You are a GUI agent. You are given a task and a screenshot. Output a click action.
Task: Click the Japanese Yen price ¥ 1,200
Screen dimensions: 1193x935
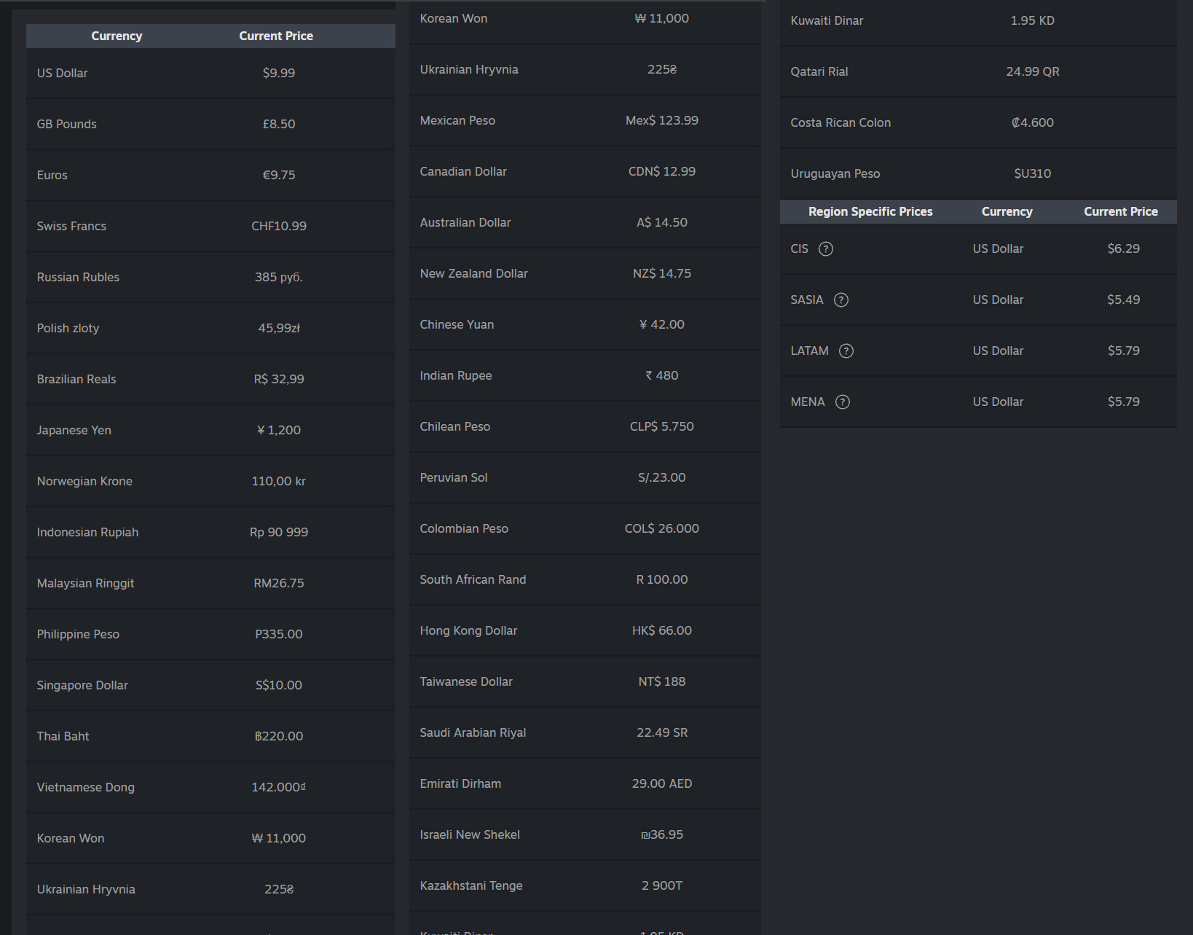pos(279,431)
